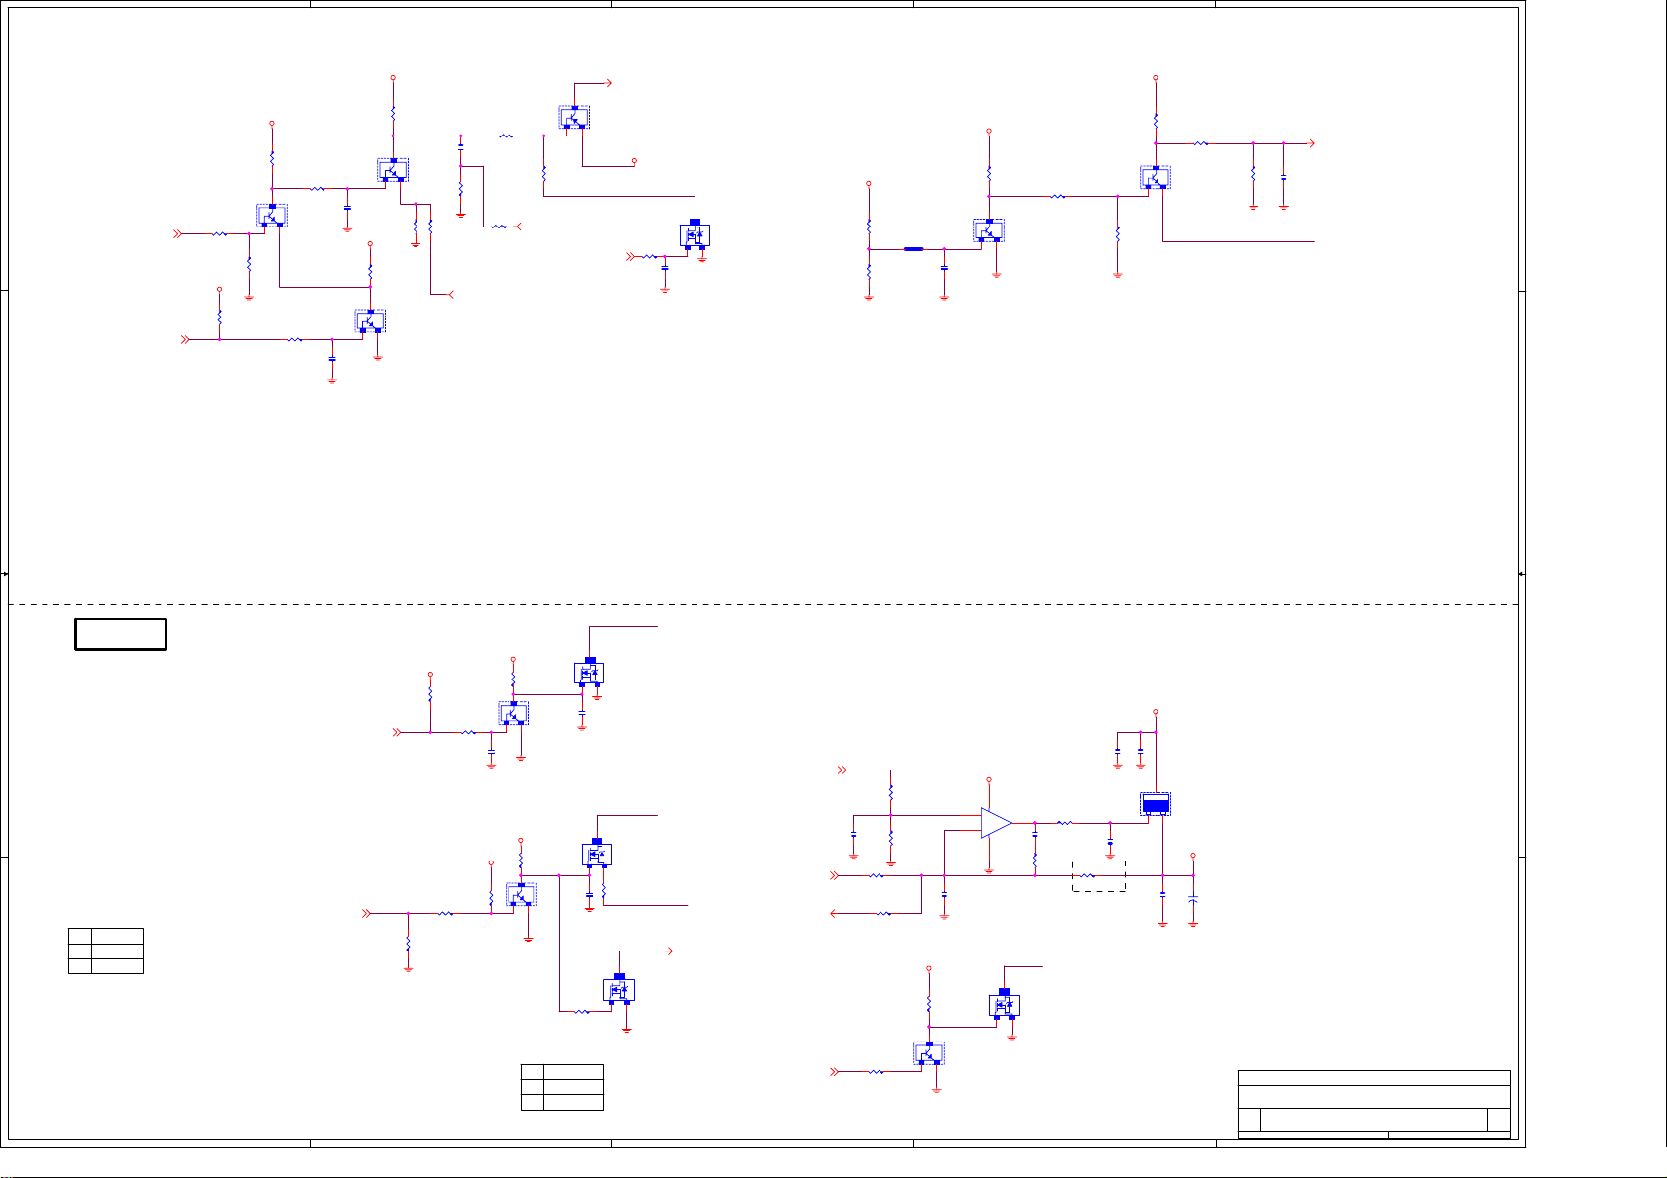
Task: Click the output arrow of the top-right circuit
Action: coord(1311,143)
